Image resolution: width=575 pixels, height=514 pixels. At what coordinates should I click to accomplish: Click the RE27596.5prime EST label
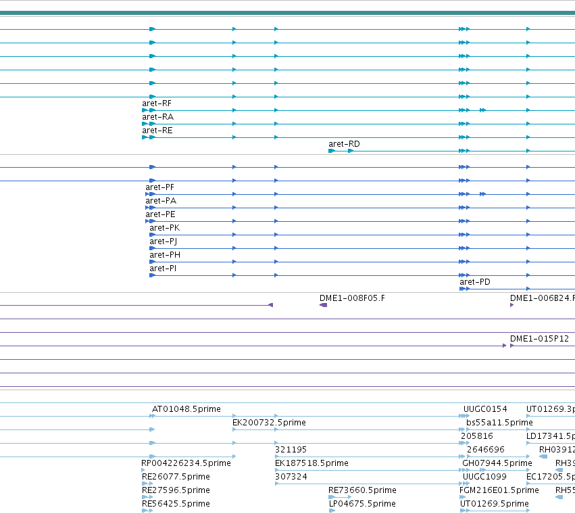pos(176,490)
